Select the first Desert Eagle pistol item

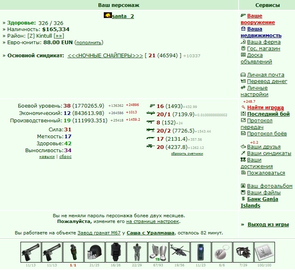(31, 252)
